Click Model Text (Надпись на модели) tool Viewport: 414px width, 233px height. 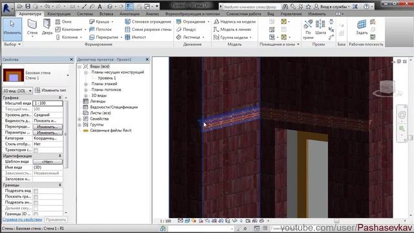[x=234, y=21]
